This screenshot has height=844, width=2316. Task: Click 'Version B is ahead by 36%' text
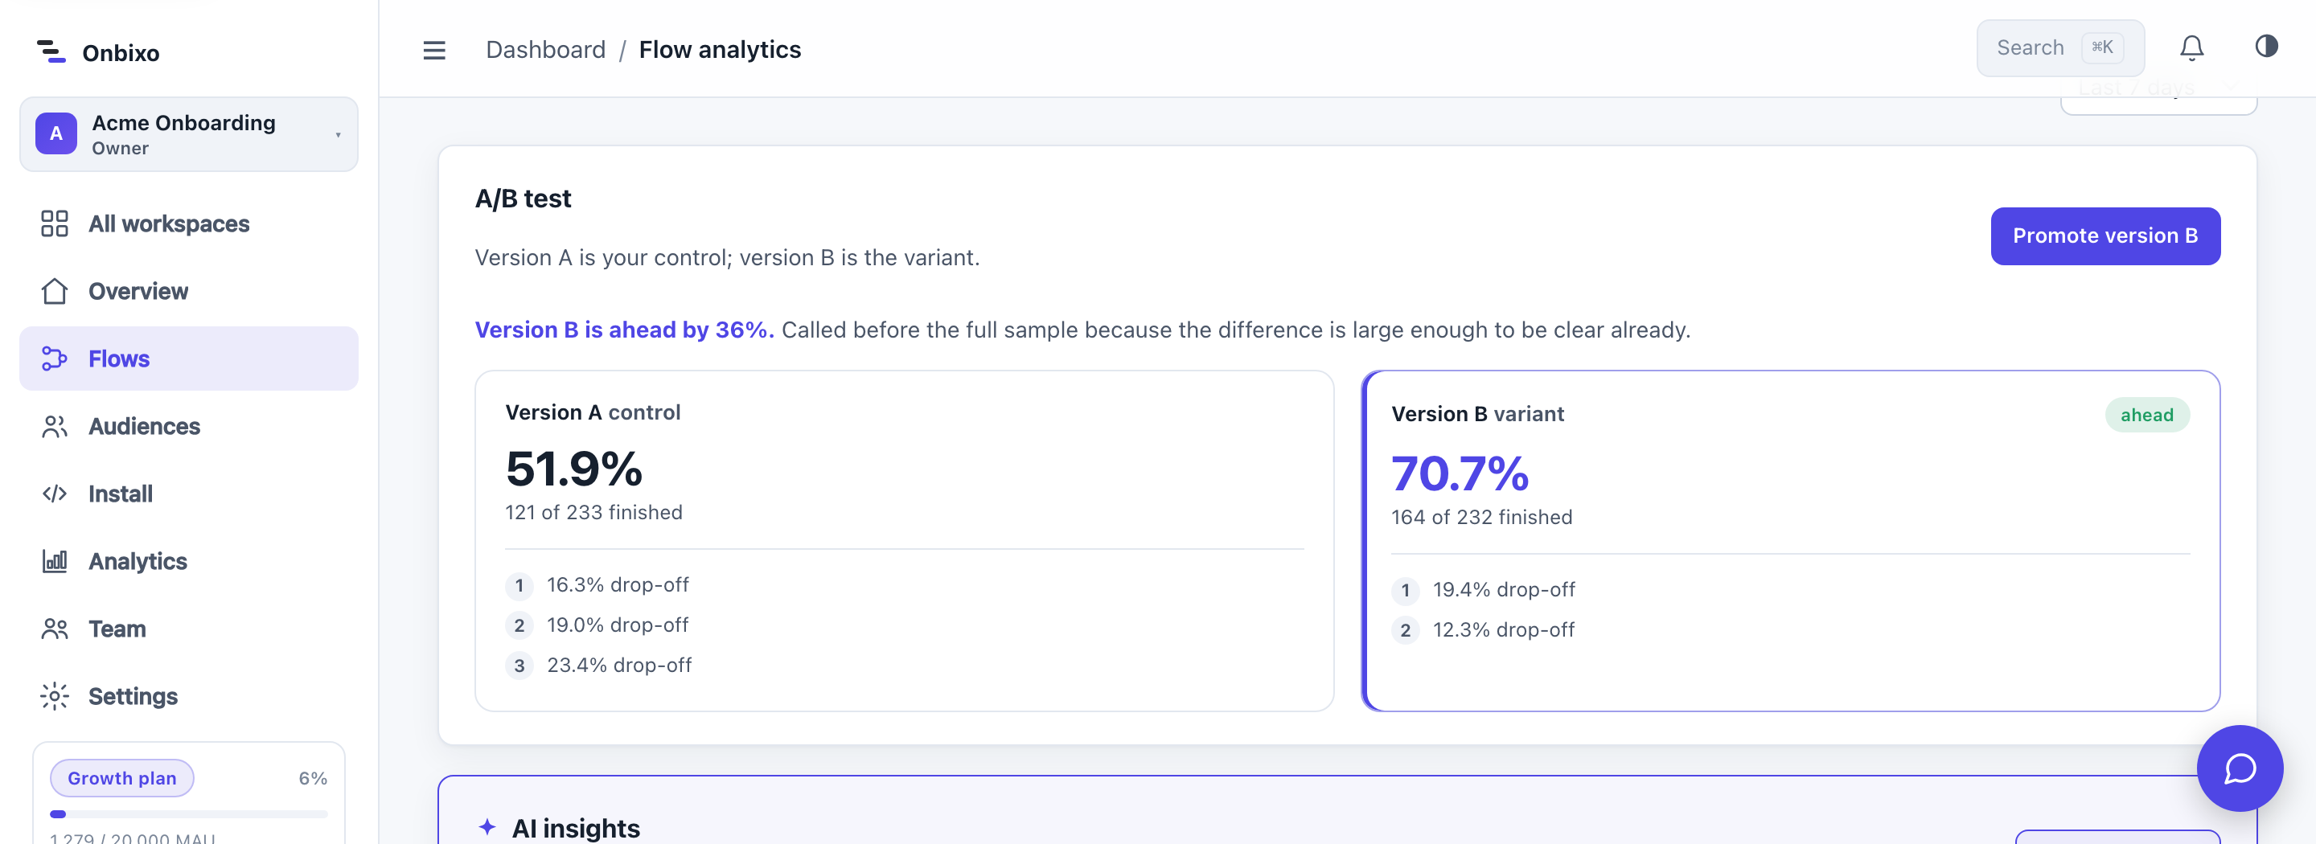click(624, 330)
